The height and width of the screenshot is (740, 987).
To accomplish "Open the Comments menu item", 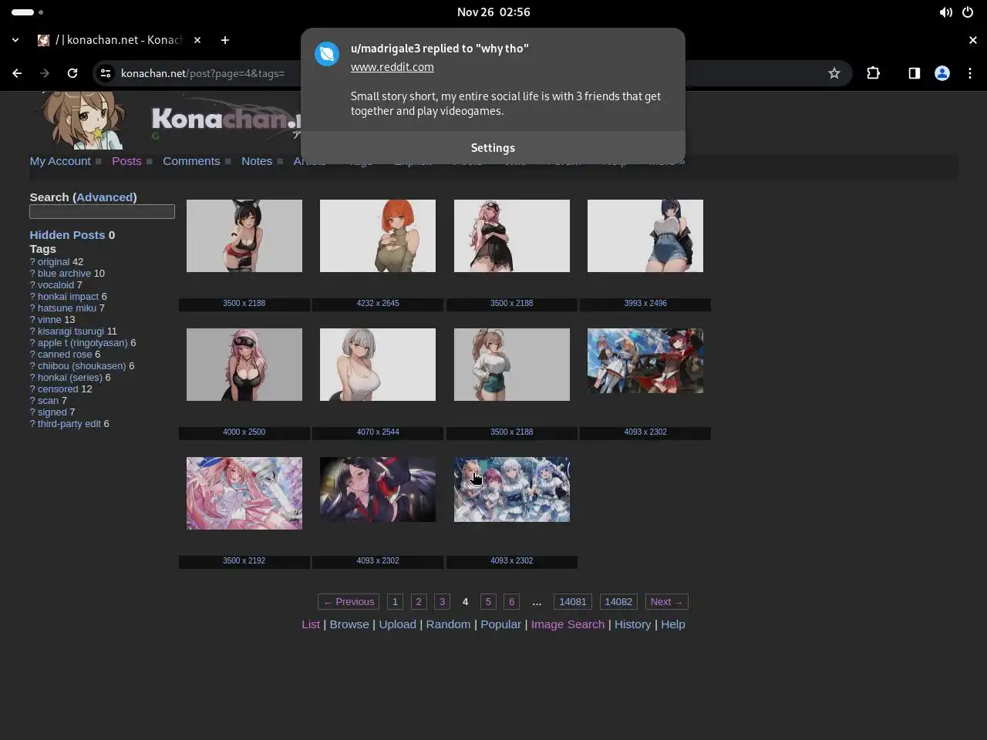I will click(x=191, y=161).
